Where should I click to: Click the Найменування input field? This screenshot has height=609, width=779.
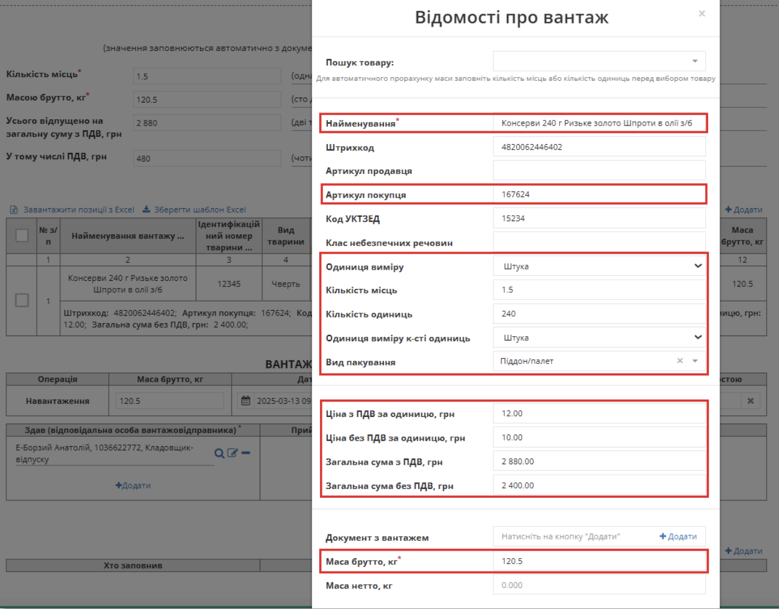[599, 124]
